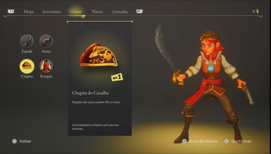Click the R1 shoulder button icon

139,11
